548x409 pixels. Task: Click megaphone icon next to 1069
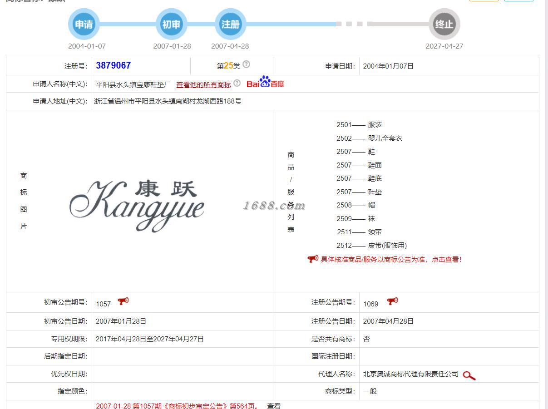tap(392, 301)
